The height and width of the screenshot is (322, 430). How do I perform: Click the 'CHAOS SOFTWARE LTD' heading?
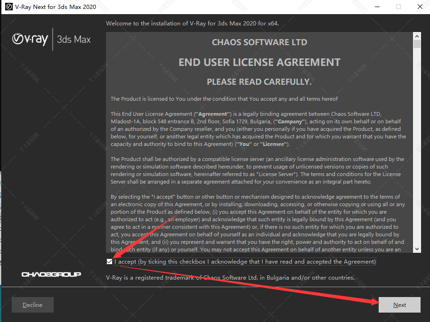coord(260,42)
